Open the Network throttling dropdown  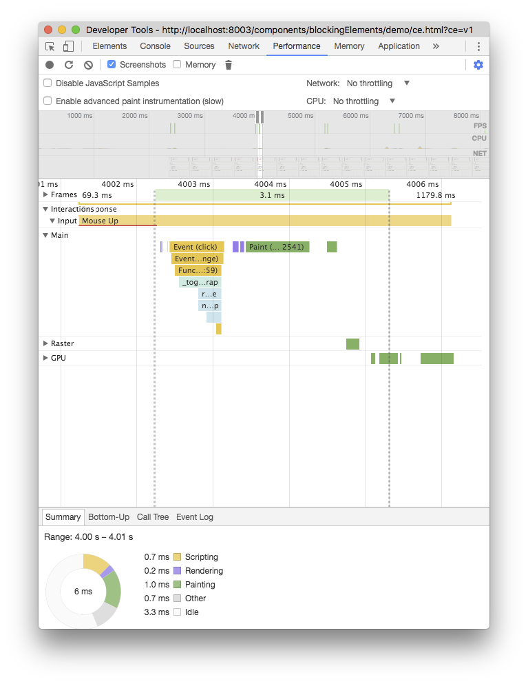click(x=378, y=83)
